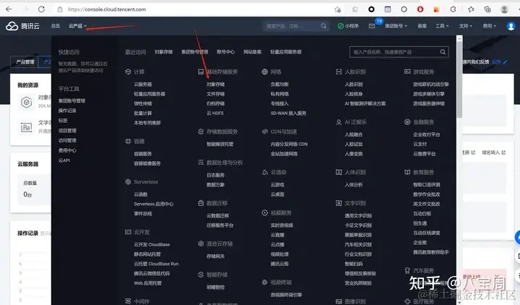This screenshot has height=305, width=520.
Task: Click the 游戏服务 category icon
Action: click(x=407, y=72)
